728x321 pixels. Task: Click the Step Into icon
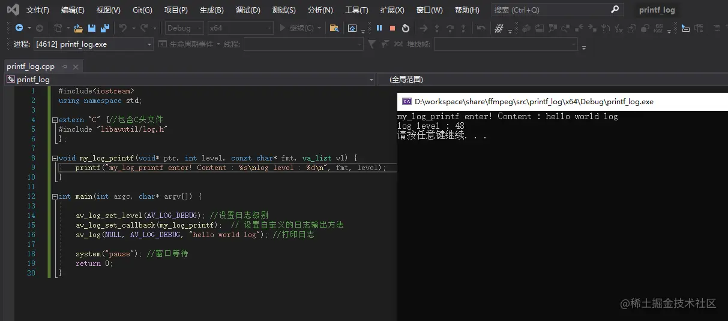(436, 28)
